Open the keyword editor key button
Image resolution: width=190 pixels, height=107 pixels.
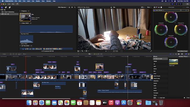tap(13, 4)
